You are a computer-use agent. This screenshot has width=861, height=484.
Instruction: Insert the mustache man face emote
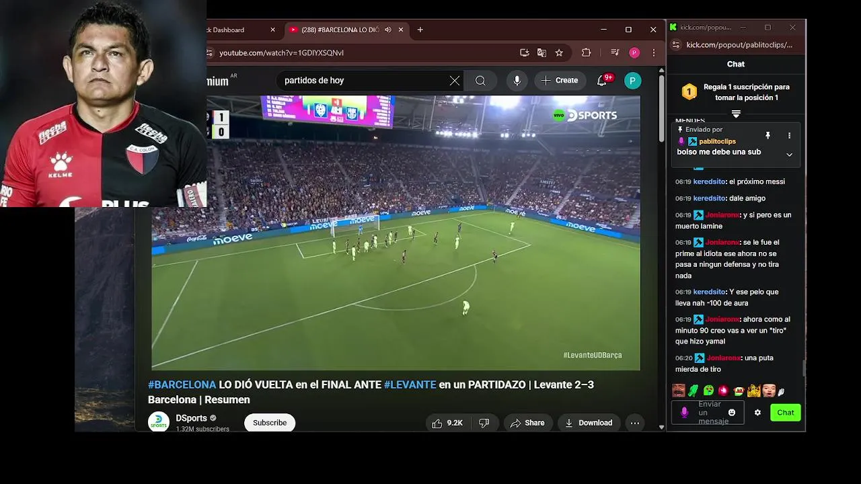coord(679,391)
